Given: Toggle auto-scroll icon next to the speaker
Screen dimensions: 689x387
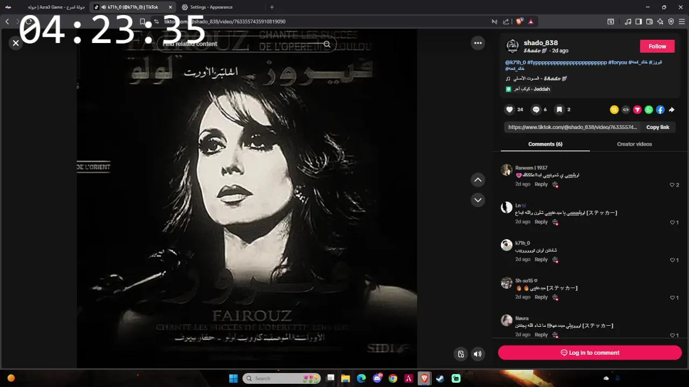Looking at the screenshot, I should 461,354.
